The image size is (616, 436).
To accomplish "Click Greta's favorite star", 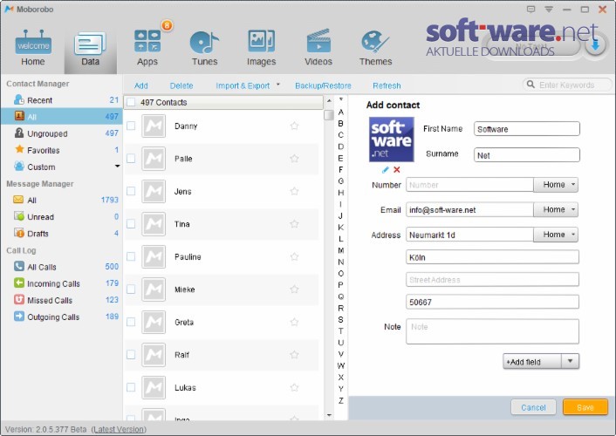I will pyautogui.click(x=294, y=322).
